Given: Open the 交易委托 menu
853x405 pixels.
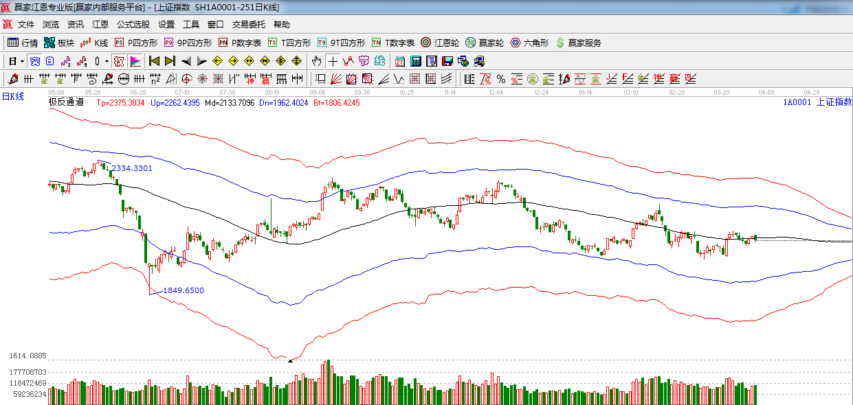Looking at the screenshot, I should 248,24.
